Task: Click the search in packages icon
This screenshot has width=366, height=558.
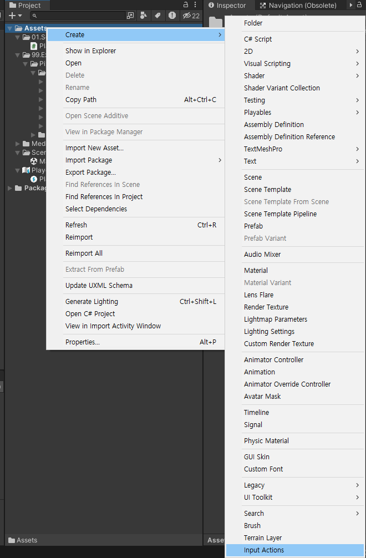Action: [x=130, y=16]
